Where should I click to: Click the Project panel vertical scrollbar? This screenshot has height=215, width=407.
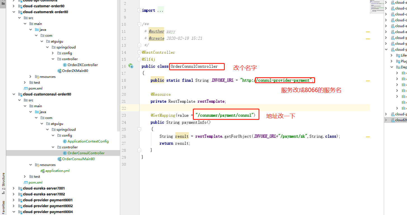coord(119,66)
